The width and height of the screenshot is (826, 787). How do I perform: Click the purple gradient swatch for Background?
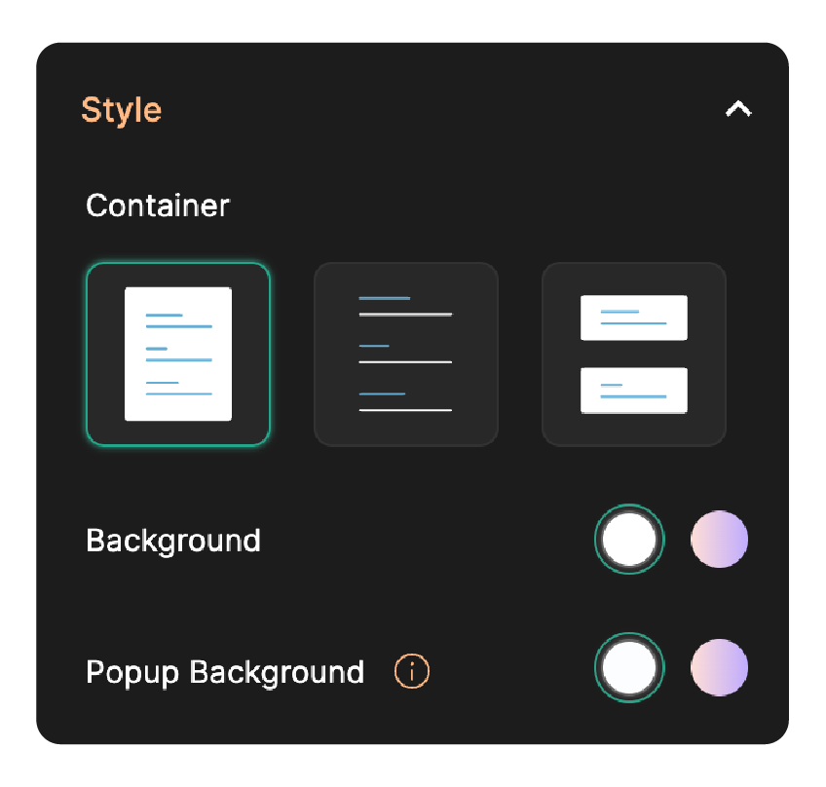tap(719, 539)
